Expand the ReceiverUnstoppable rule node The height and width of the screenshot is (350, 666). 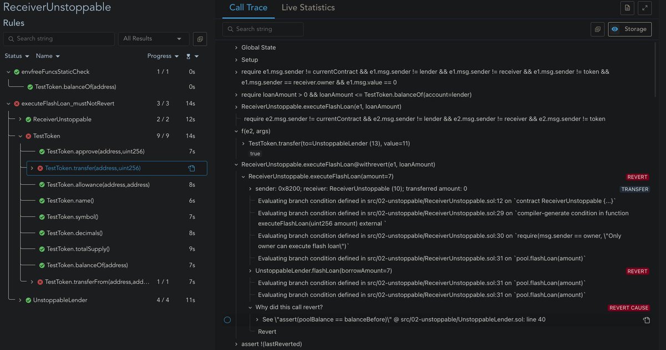[x=20, y=119]
